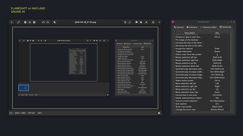
Task: Click the 'Ctrl+Shift+Down' key cell
Action: (x=217, y=78)
